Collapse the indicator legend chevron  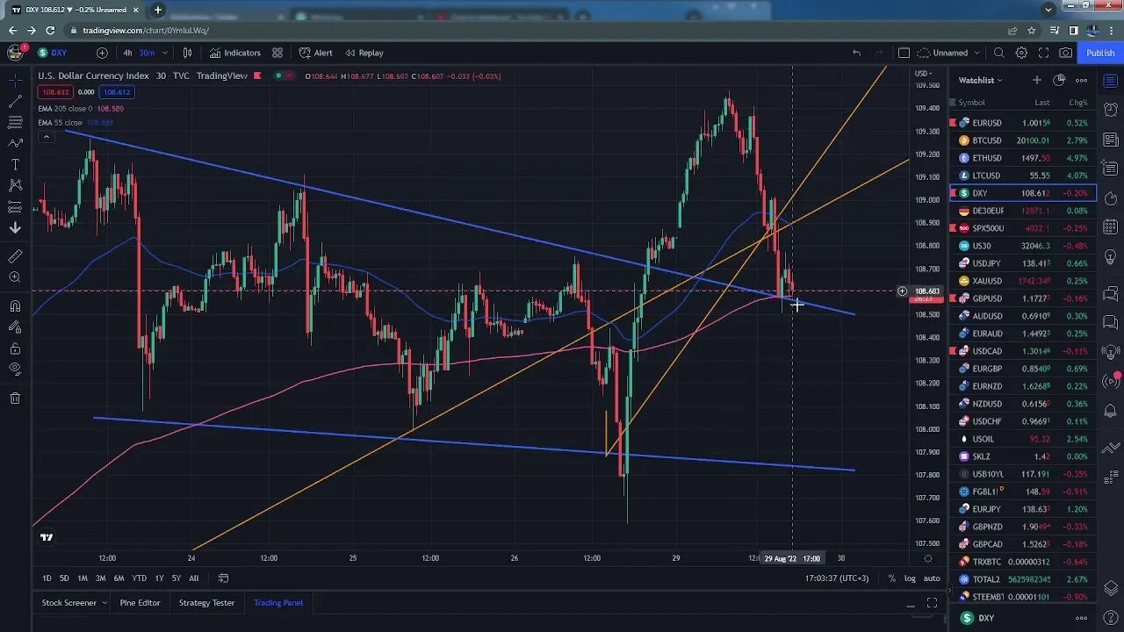(46, 136)
